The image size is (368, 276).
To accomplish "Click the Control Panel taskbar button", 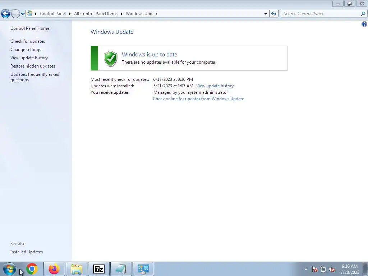I will coord(143,269).
